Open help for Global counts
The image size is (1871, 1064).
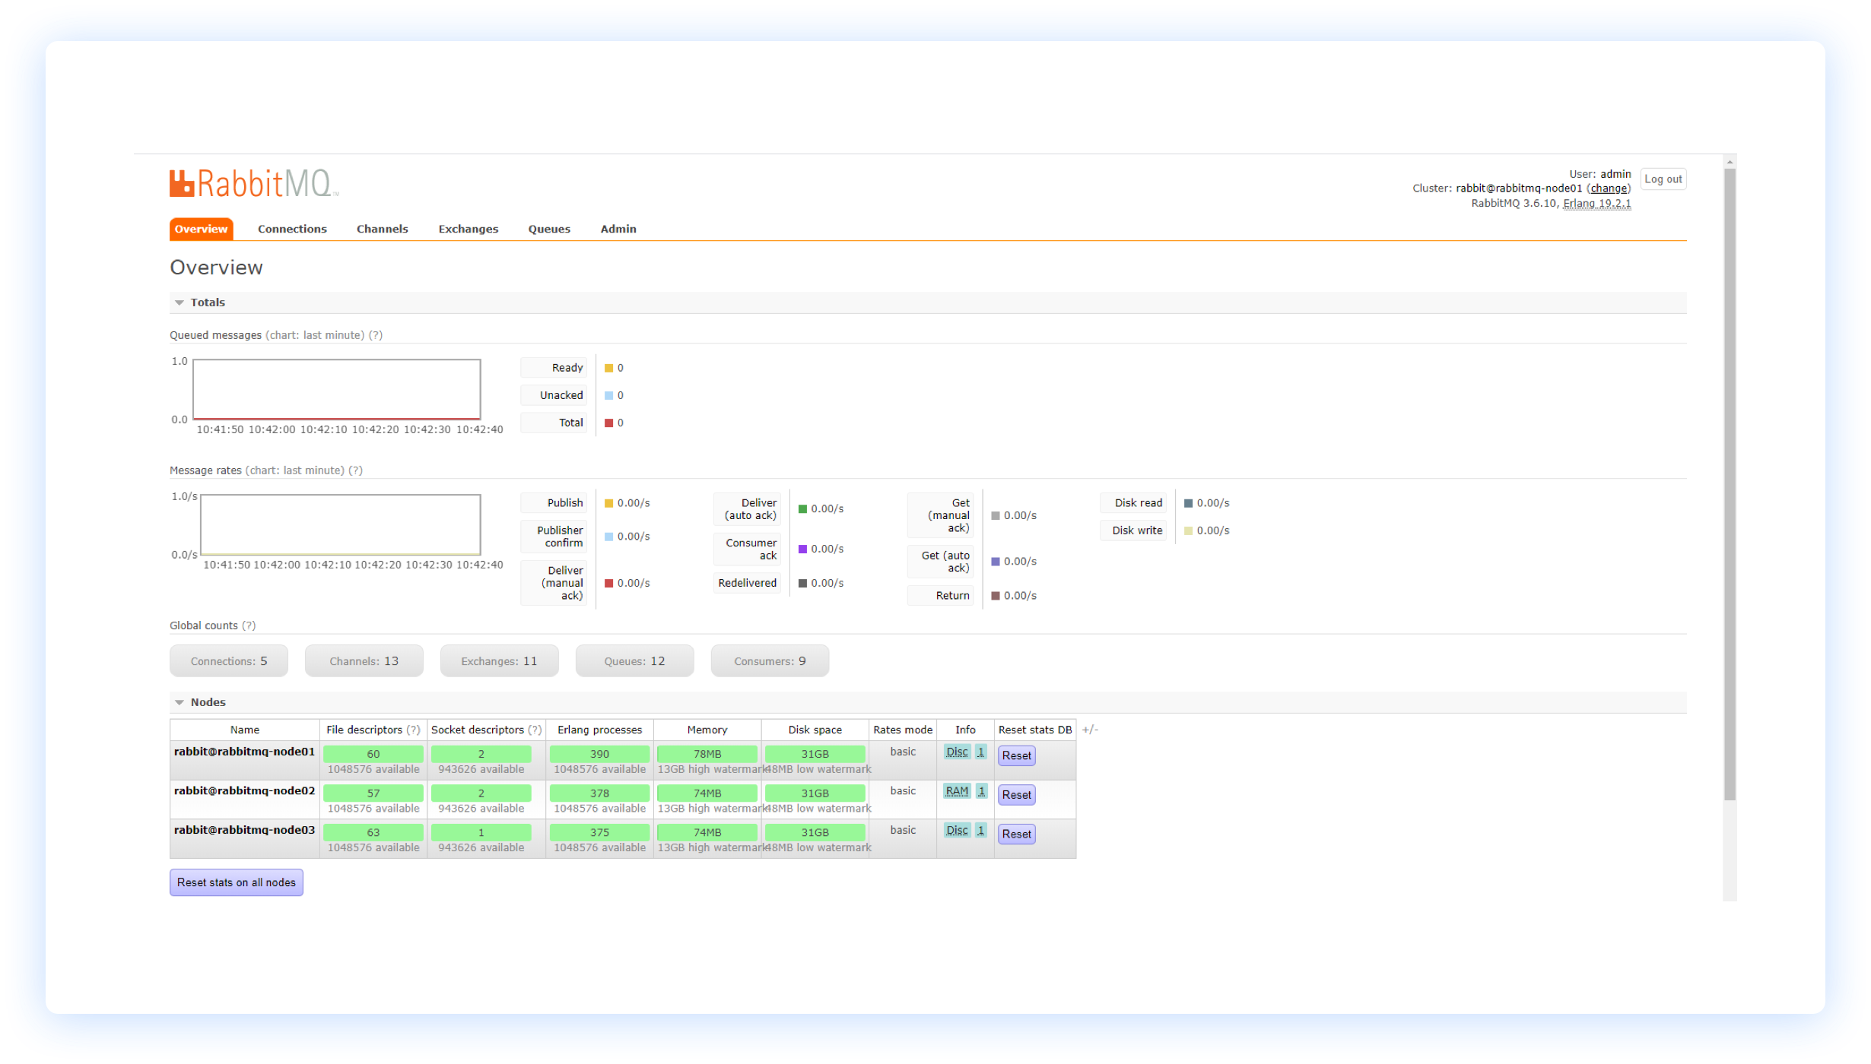point(249,625)
